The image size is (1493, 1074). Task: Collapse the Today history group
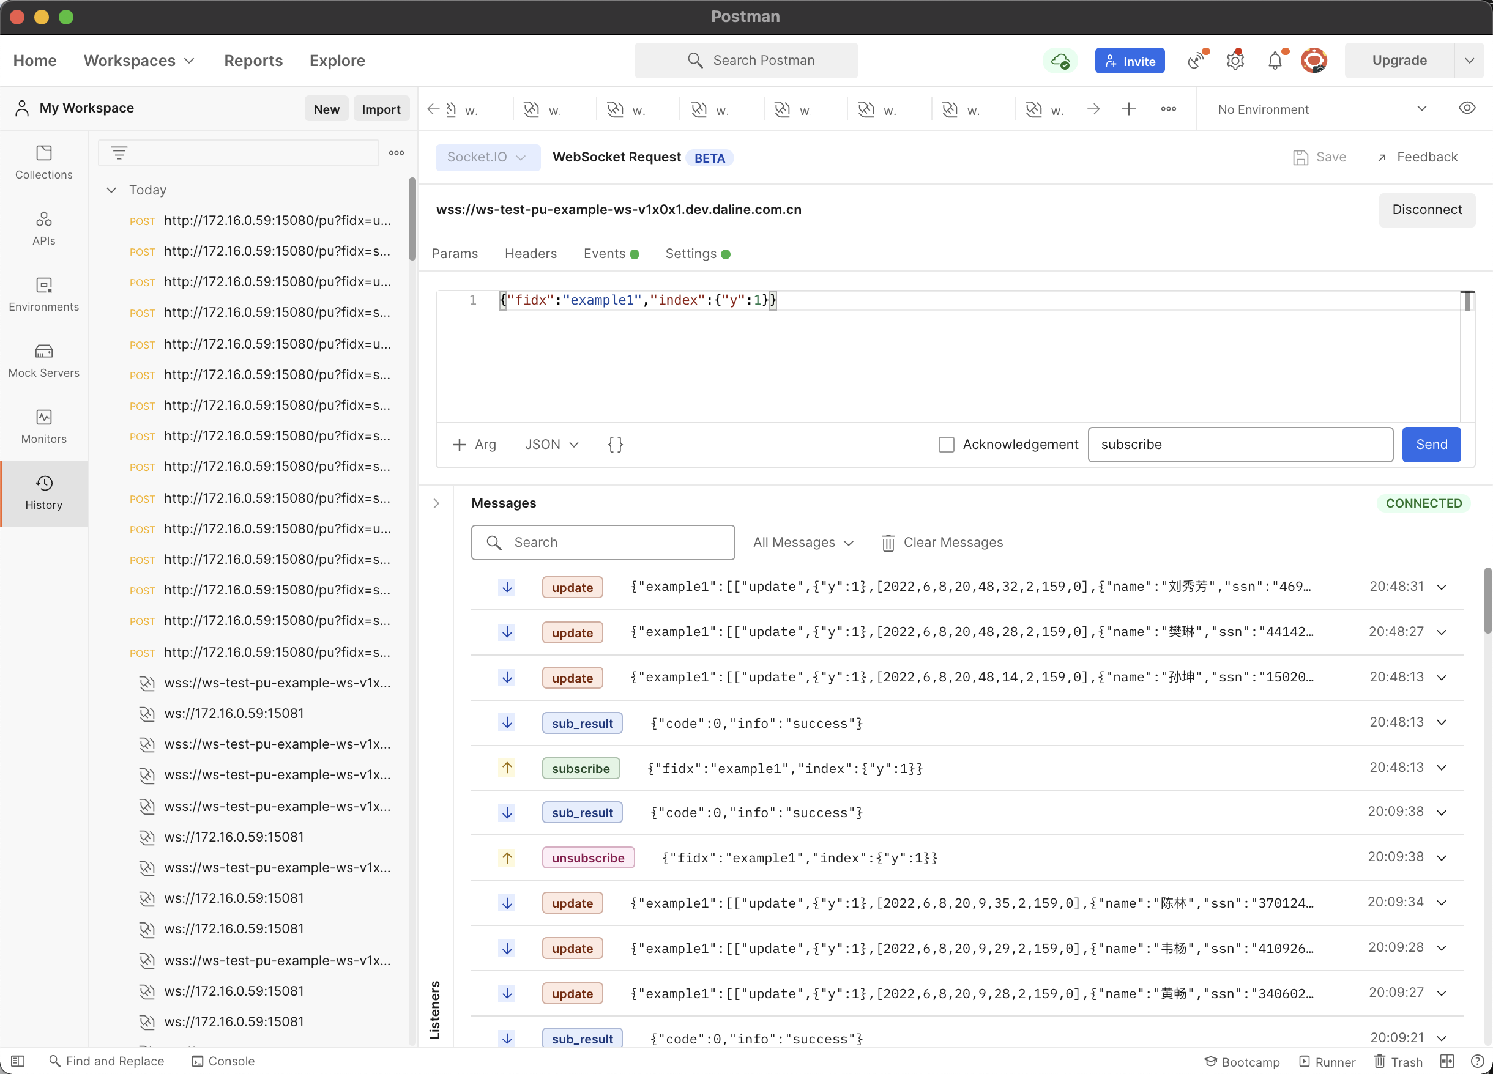click(111, 190)
